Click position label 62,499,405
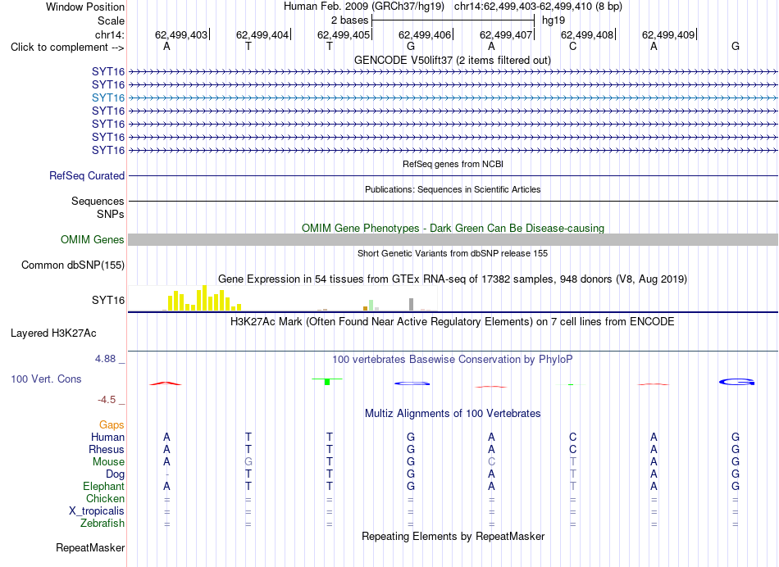Image resolution: width=779 pixels, height=567 pixels. point(344,34)
